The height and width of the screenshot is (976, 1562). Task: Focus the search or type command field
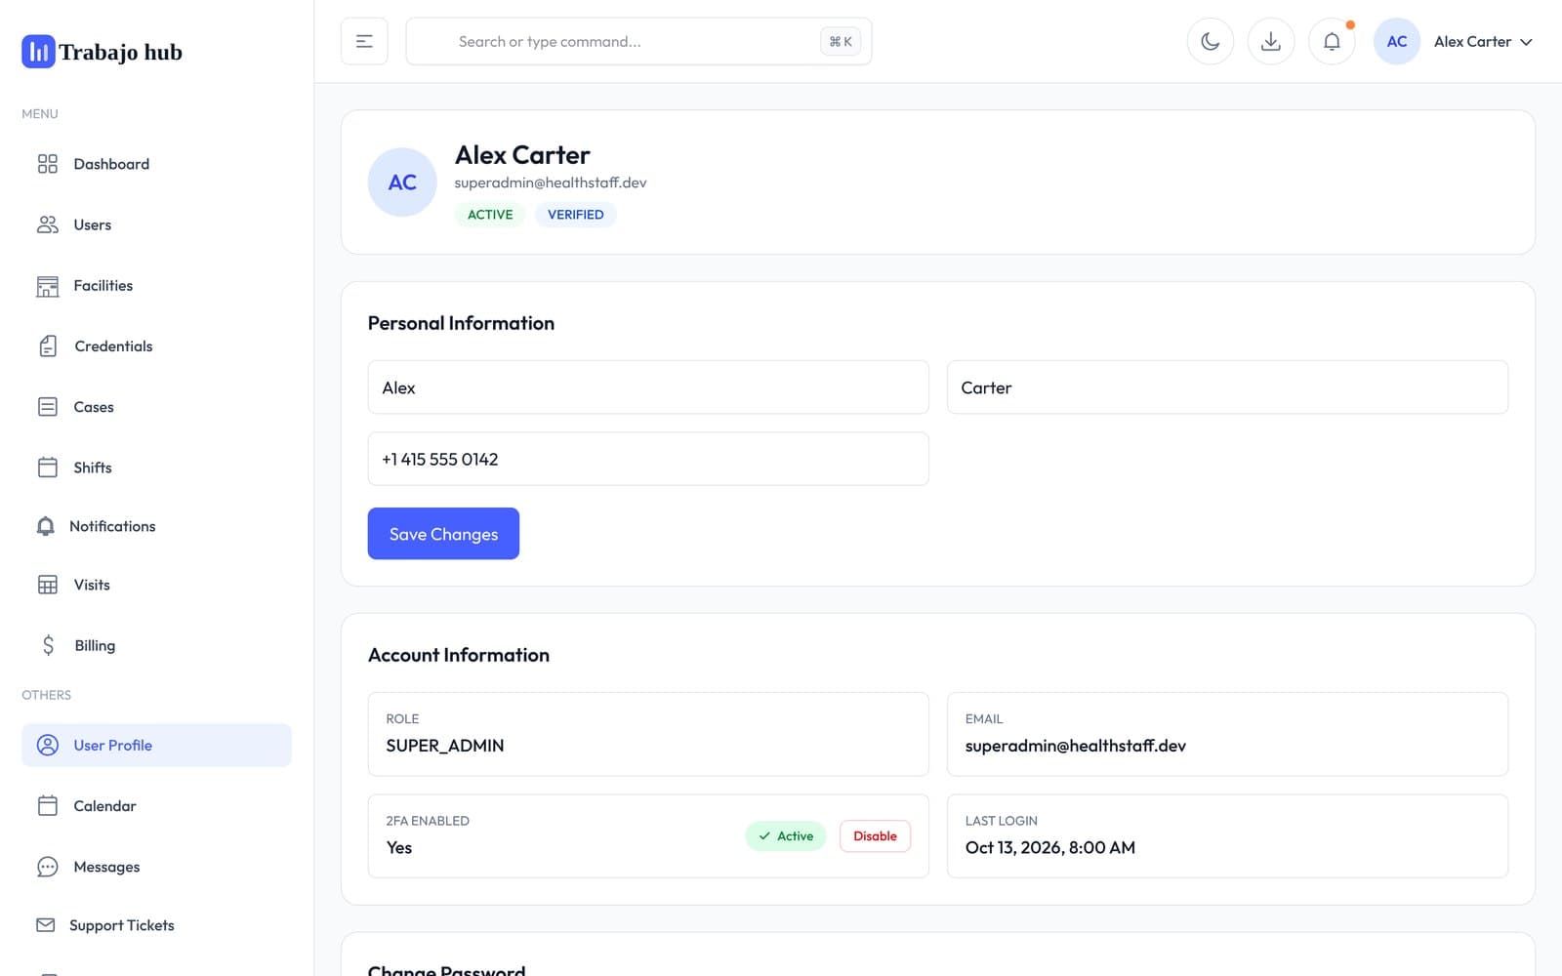[638, 41]
